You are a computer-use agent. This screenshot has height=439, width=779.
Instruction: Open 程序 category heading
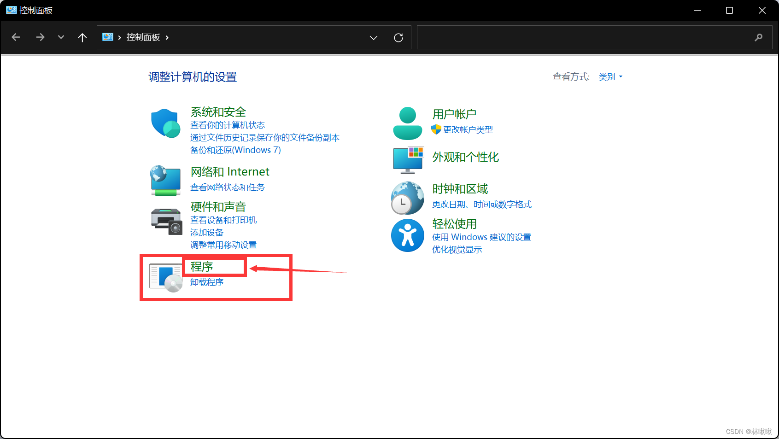[x=202, y=267]
